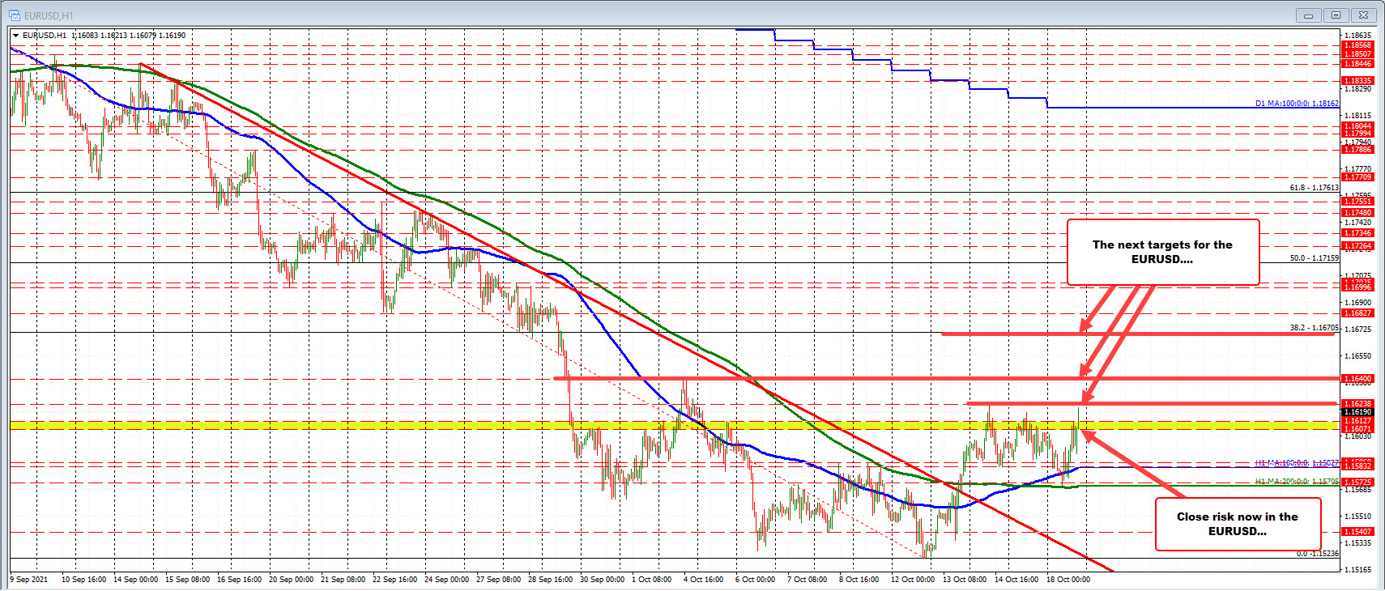Click the '20 Sep 00:00' time axis label
The height and width of the screenshot is (591, 1385).
click(x=291, y=580)
